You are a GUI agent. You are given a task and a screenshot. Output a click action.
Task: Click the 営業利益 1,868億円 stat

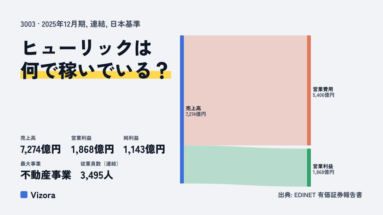coord(93,145)
